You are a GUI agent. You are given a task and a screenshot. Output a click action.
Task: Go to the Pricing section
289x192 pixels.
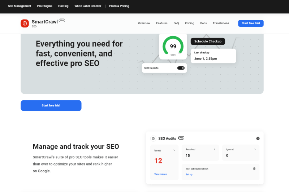[x=189, y=23]
